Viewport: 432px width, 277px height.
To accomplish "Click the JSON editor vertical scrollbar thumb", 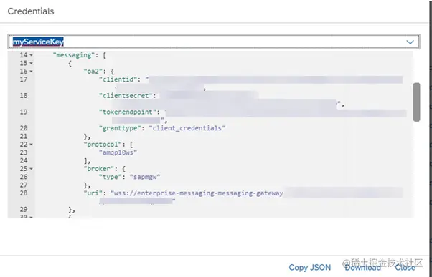I will [416, 102].
